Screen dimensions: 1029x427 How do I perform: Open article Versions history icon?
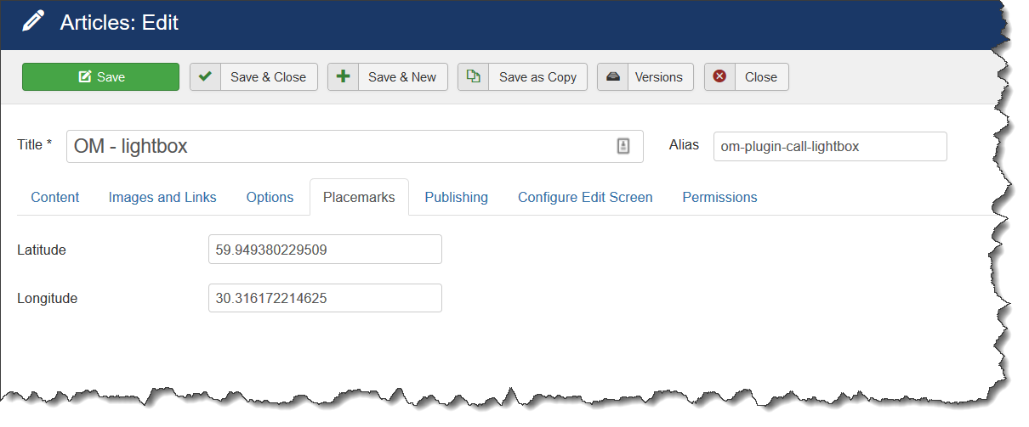(x=612, y=76)
